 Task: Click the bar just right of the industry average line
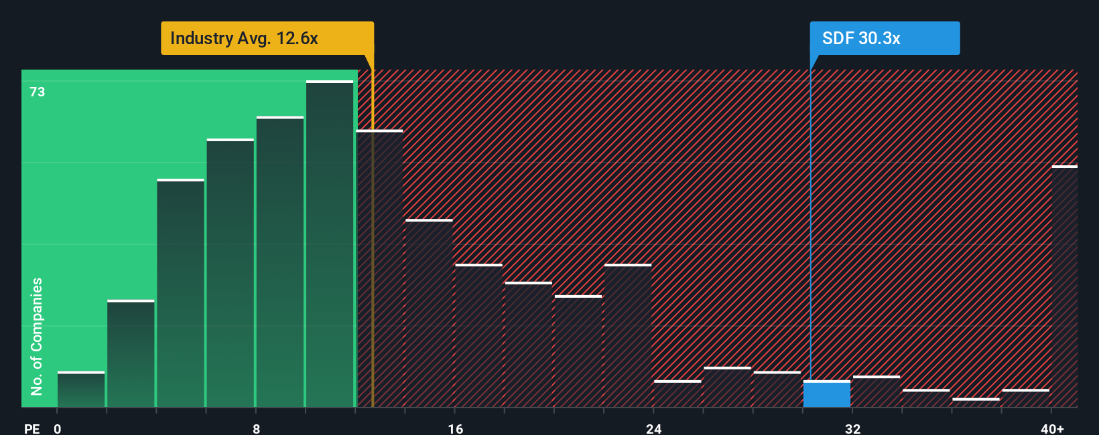click(x=379, y=268)
